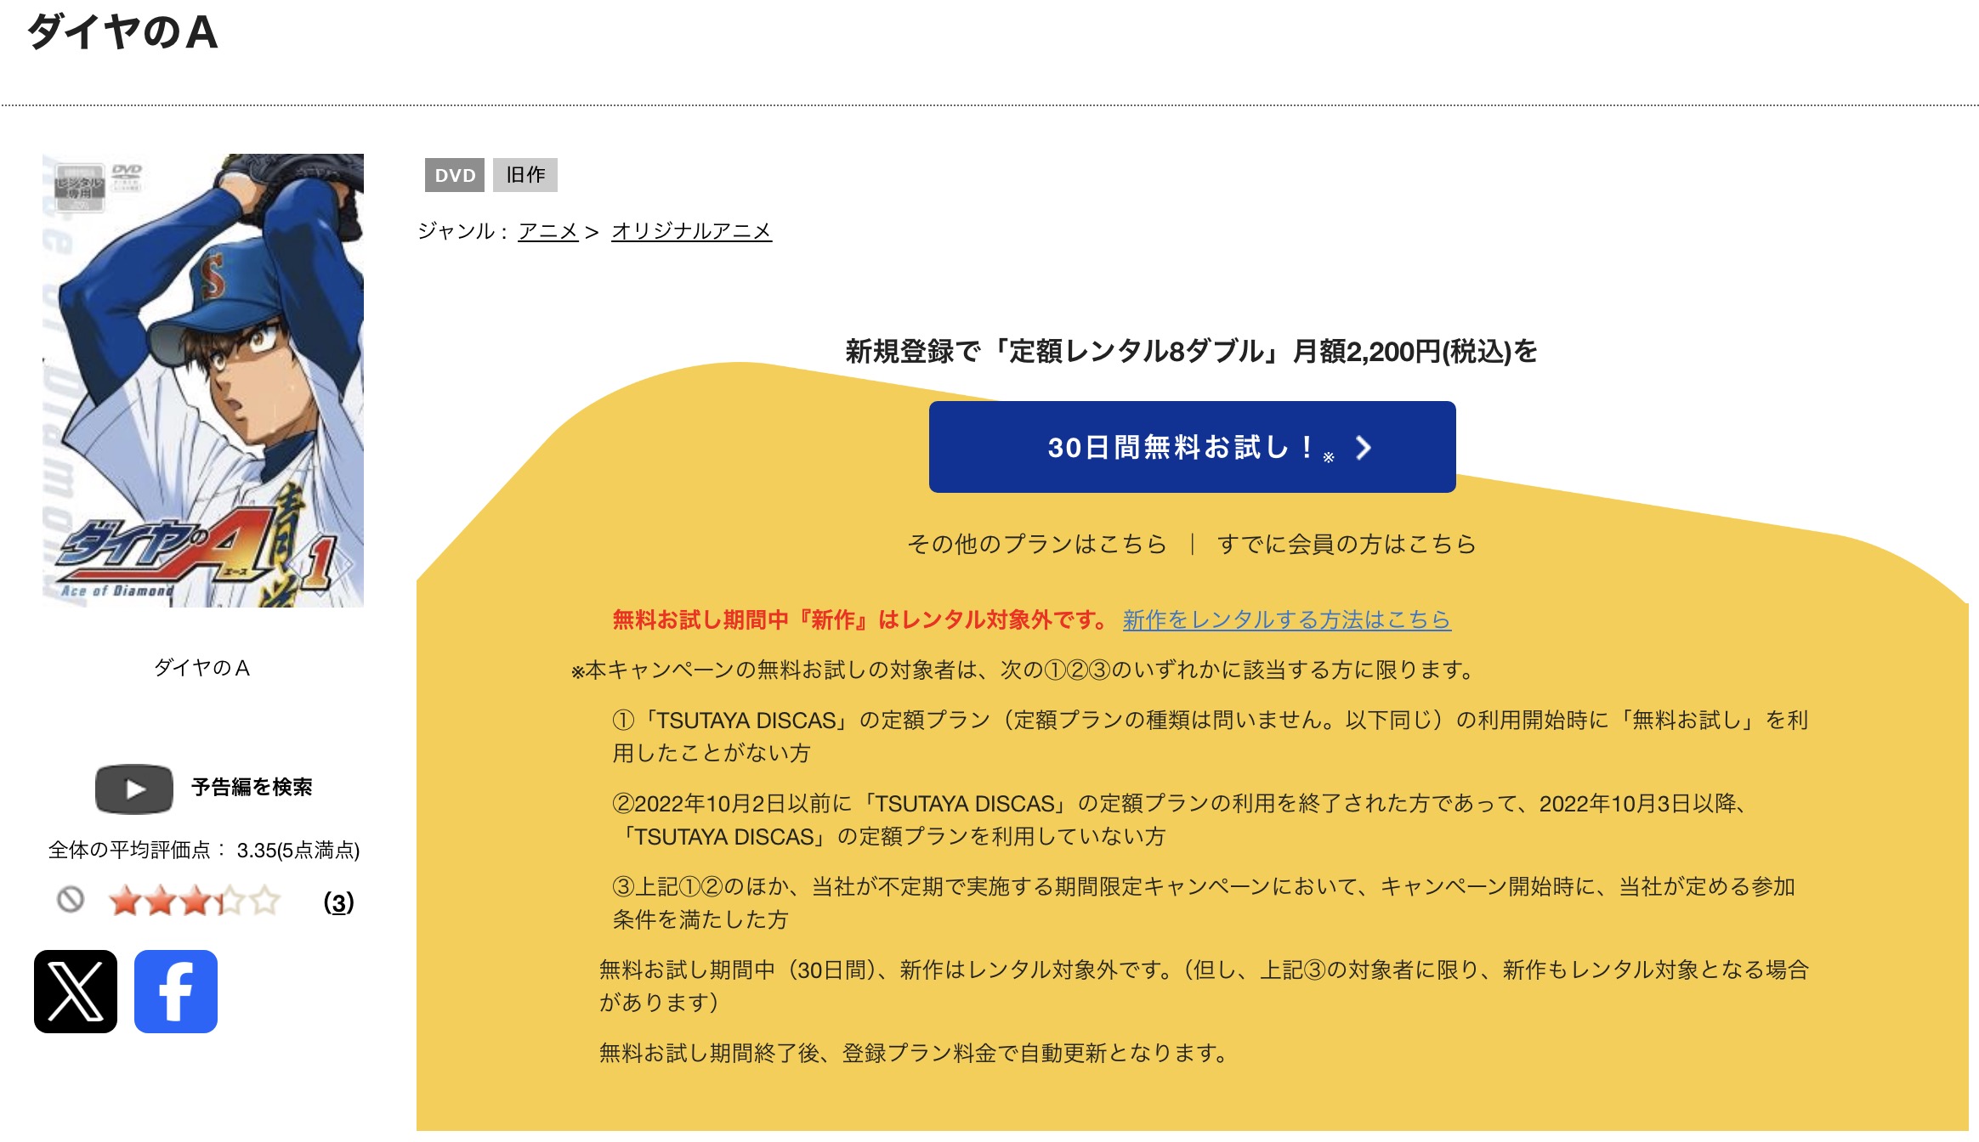Open すでに会員の方はこちら link
Screen dimensions: 1979x1142
tap(1347, 544)
